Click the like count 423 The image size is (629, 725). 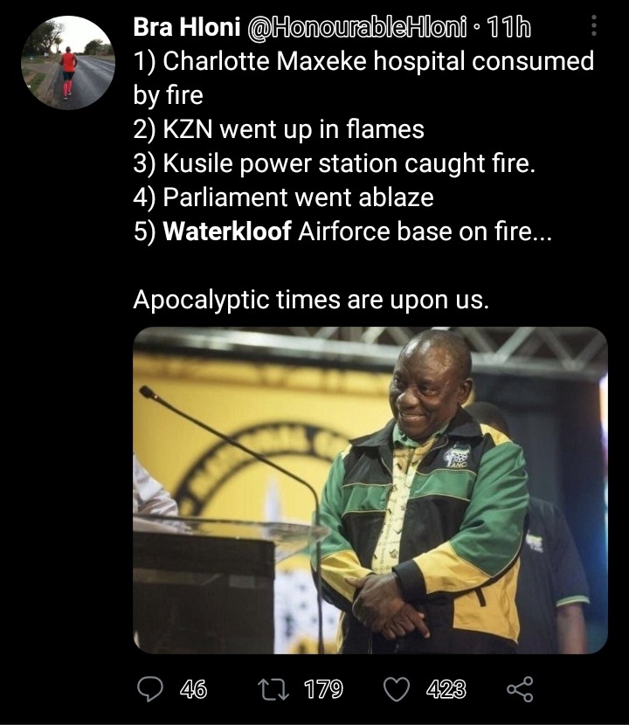click(446, 689)
